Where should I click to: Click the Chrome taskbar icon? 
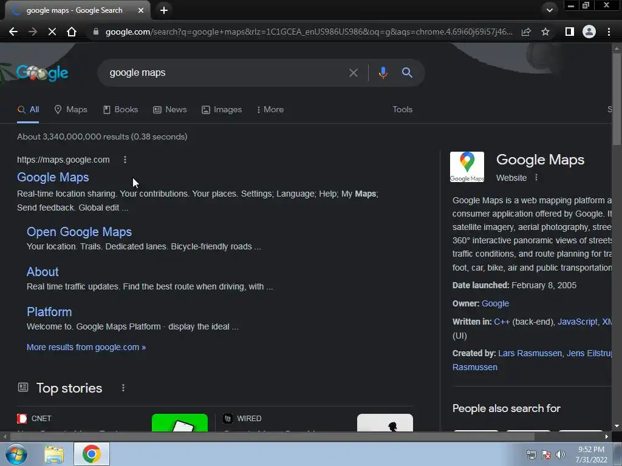pyautogui.click(x=92, y=454)
